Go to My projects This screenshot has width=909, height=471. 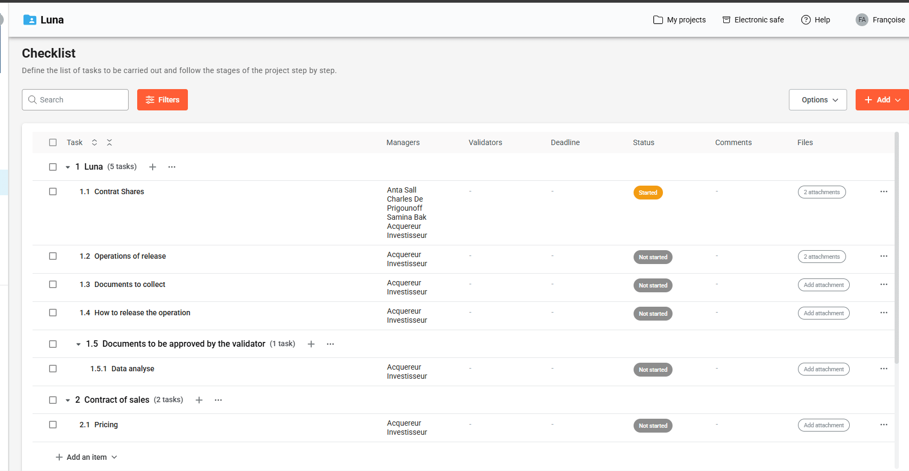(x=679, y=20)
